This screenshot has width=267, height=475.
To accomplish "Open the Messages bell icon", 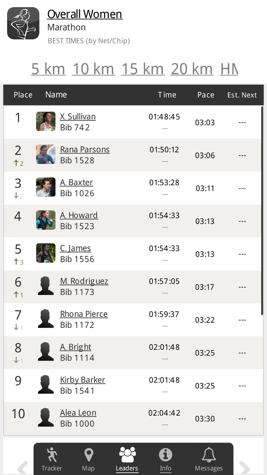I will tap(209, 455).
